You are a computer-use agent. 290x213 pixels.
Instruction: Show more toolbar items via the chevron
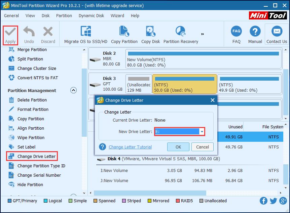(x=203, y=34)
